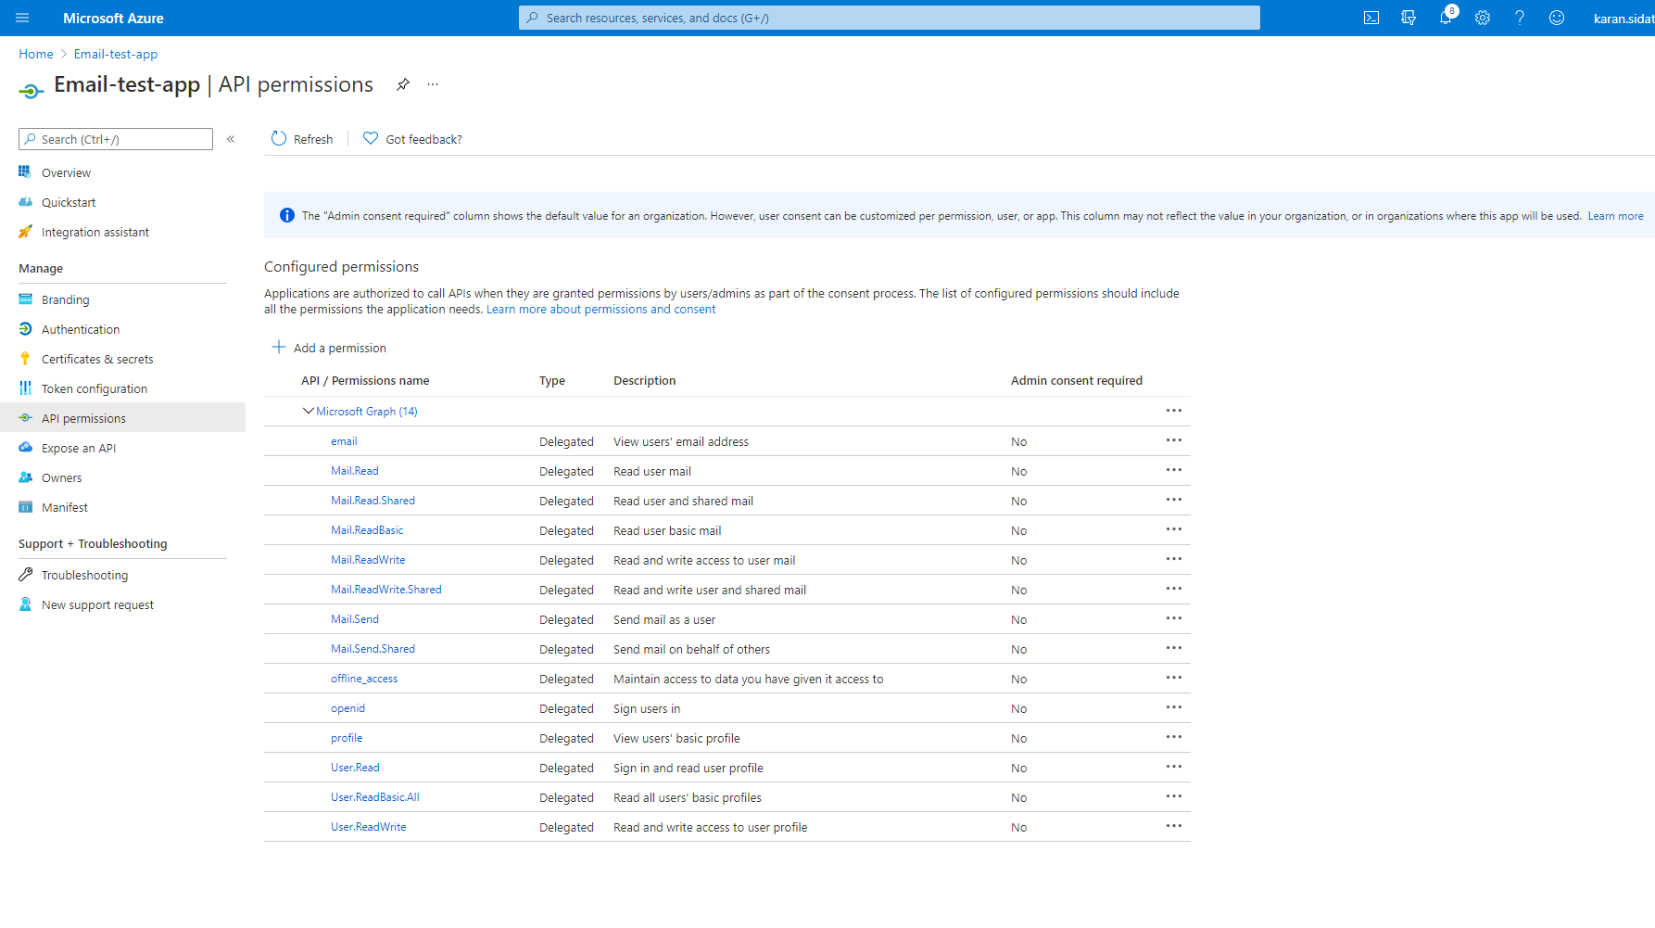This screenshot has width=1655, height=928.
Task: Open the Expose an API page
Action: point(79,448)
